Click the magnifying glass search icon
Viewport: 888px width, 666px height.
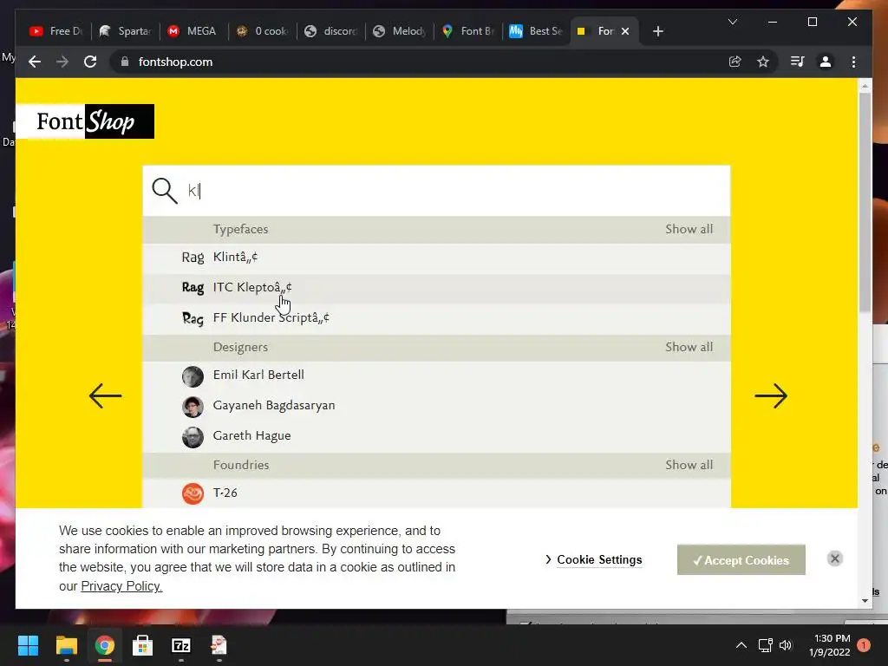point(165,191)
